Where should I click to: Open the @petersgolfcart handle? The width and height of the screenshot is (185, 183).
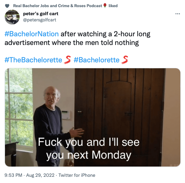tap(39, 20)
